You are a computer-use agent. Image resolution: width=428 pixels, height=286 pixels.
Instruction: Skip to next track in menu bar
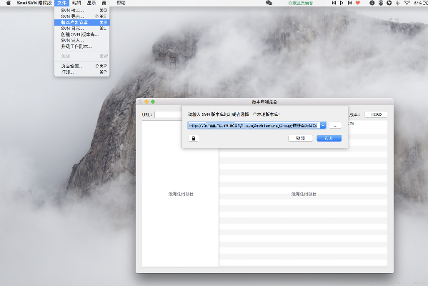point(349,3)
